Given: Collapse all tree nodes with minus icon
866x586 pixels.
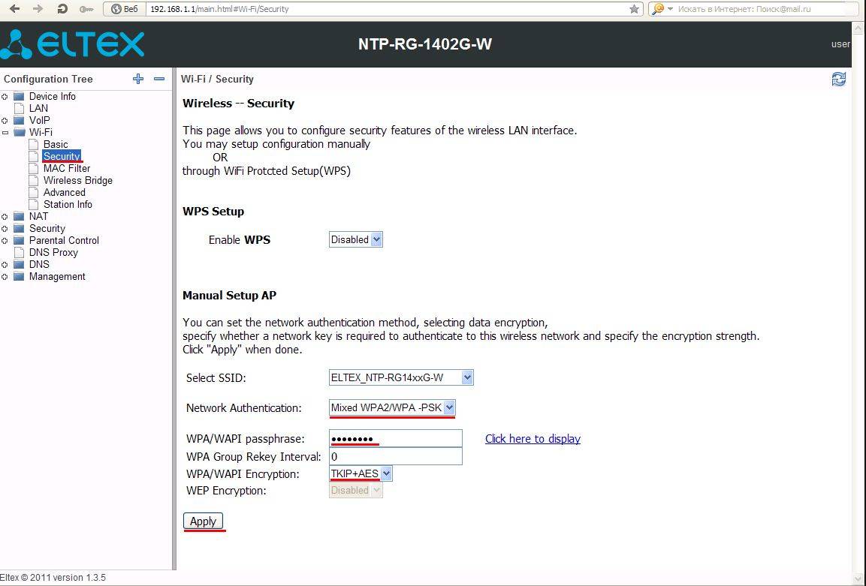Looking at the screenshot, I should [159, 79].
